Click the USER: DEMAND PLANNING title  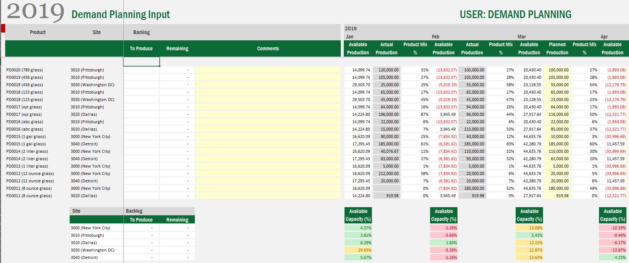point(515,14)
